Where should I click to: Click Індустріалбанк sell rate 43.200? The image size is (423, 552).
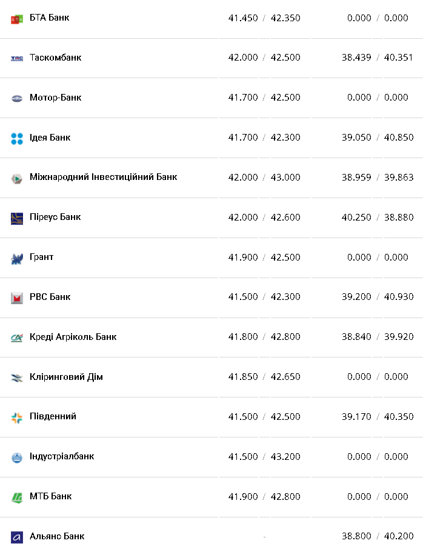click(x=285, y=457)
